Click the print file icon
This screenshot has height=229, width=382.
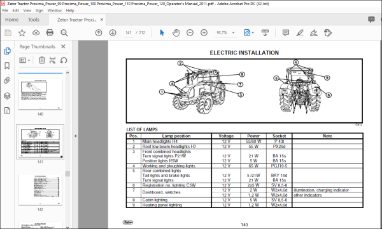[50, 33]
